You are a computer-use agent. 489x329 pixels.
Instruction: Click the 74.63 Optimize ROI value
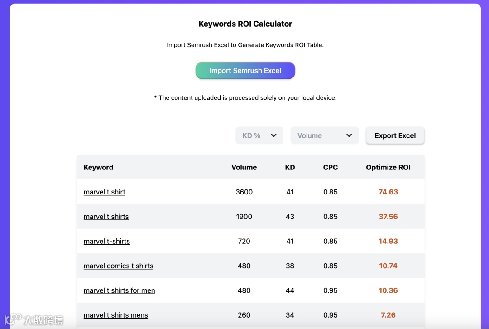pyautogui.click(x=388, y=192)
